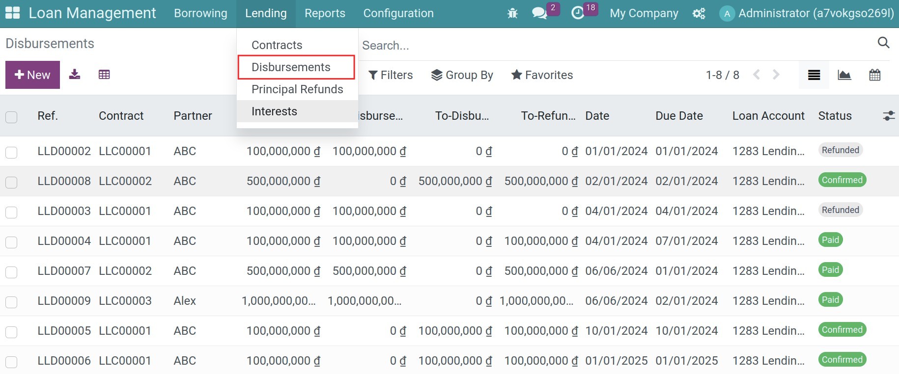Go to previous page of records
This screenshot has width=899, height=374.
(757, 75)
